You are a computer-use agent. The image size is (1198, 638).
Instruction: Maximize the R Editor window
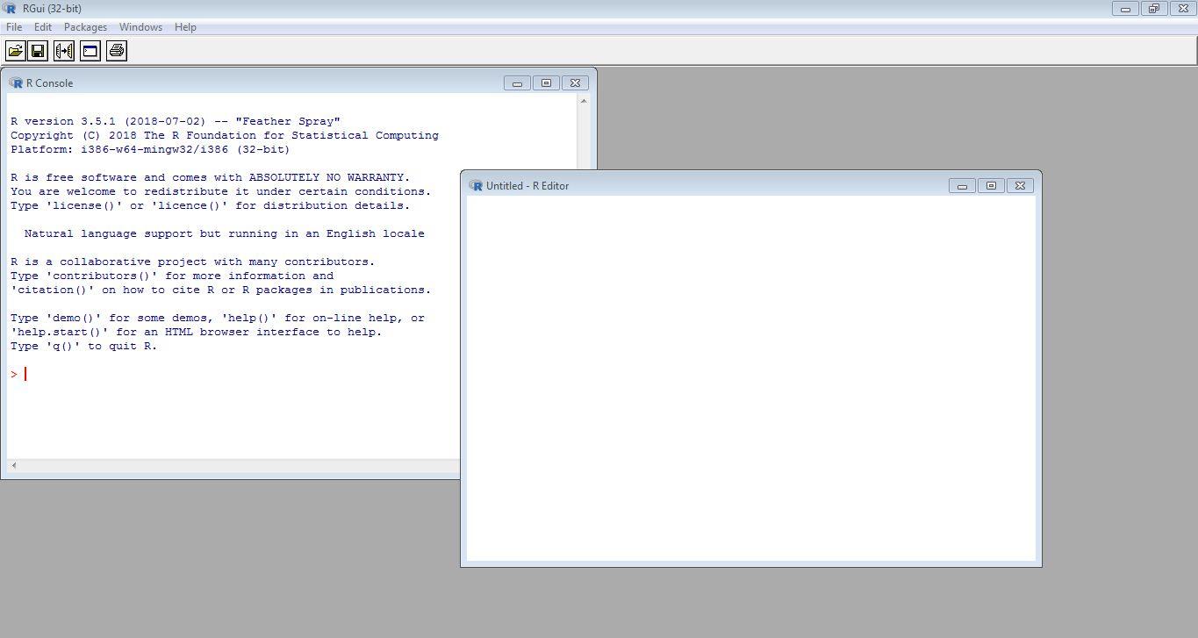click(x=991, y=185)
